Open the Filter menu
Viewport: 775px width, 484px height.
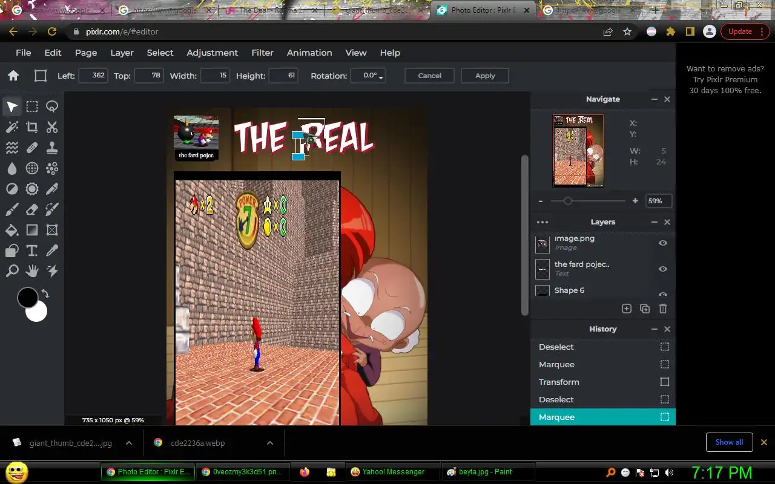pyautogui.click(x=262, y=53)
